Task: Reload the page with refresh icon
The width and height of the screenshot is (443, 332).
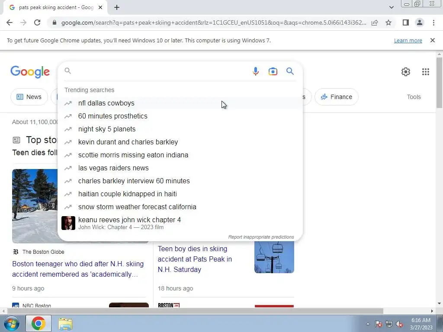Action: tap(37, 22)
